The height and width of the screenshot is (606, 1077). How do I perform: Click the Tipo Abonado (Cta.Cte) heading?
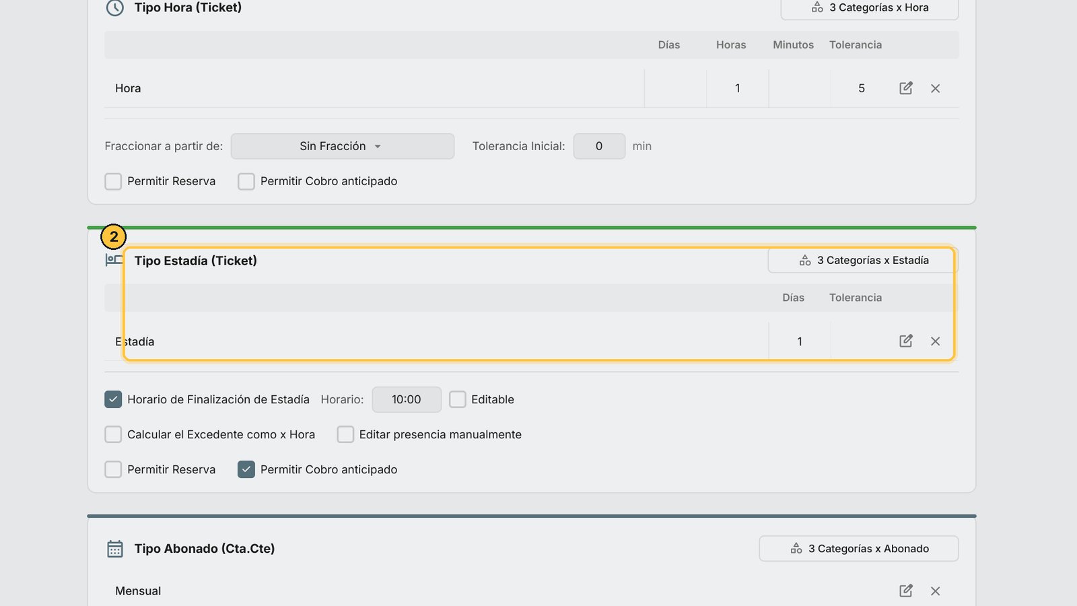click(205, 549)
